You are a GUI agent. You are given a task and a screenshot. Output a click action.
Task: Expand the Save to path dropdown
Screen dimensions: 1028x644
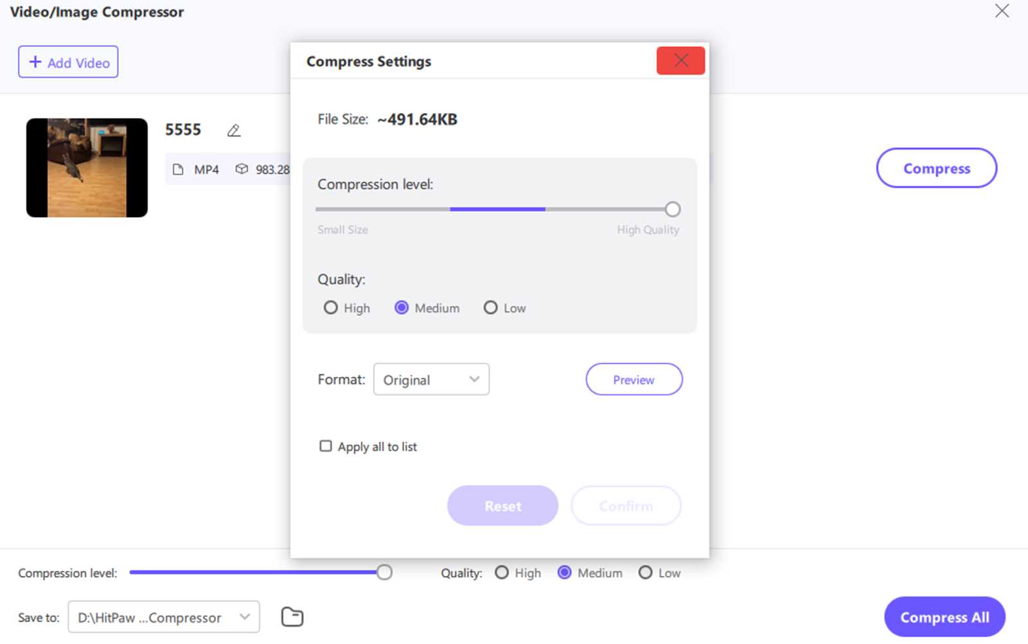tap(244, 616)
